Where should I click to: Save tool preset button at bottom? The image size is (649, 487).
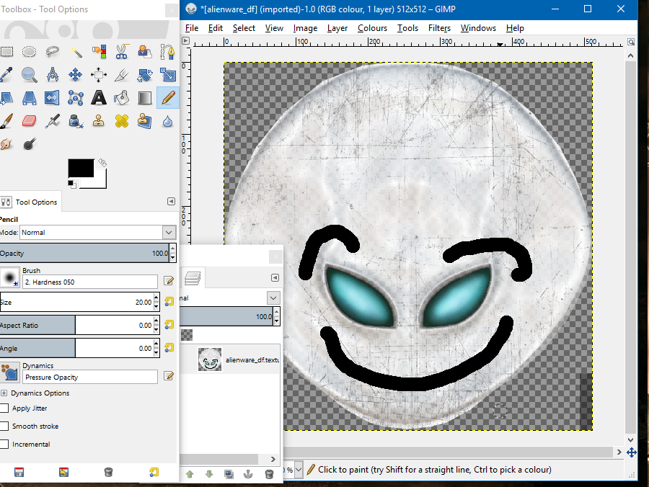(19, 472)
